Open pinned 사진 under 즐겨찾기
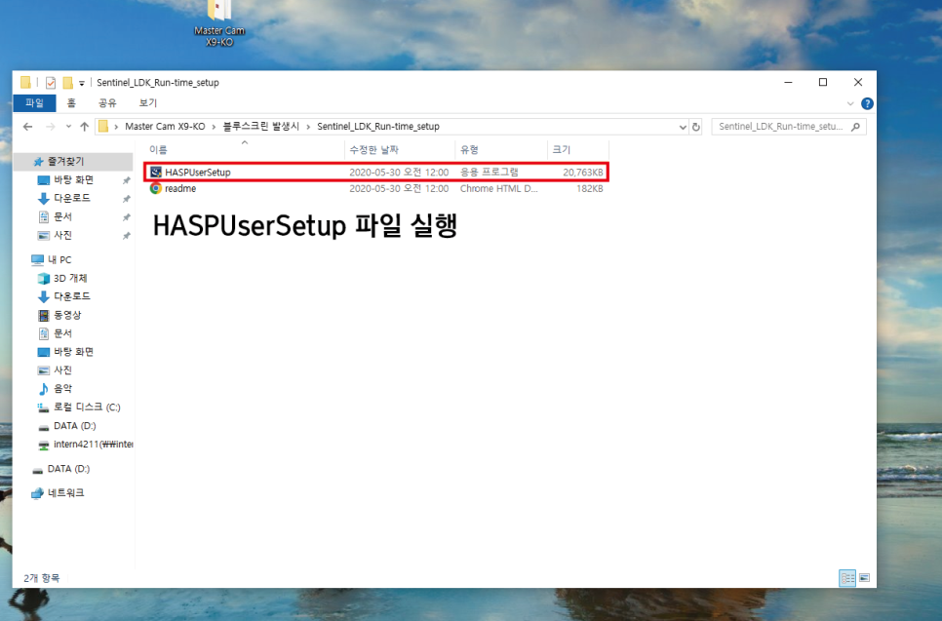942x621 pixels. coord(62,235)
